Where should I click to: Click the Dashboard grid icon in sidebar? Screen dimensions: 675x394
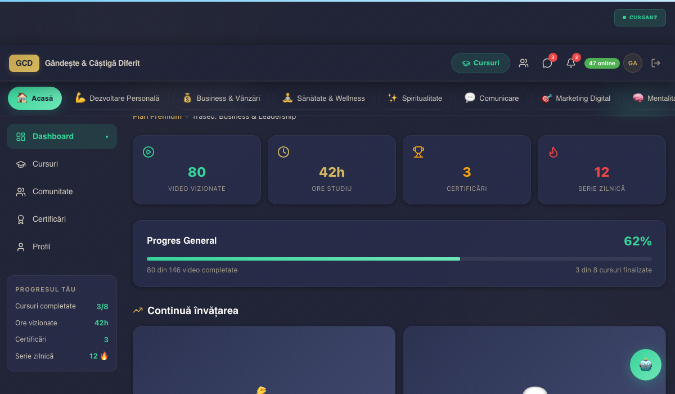[x=21, y=137]
